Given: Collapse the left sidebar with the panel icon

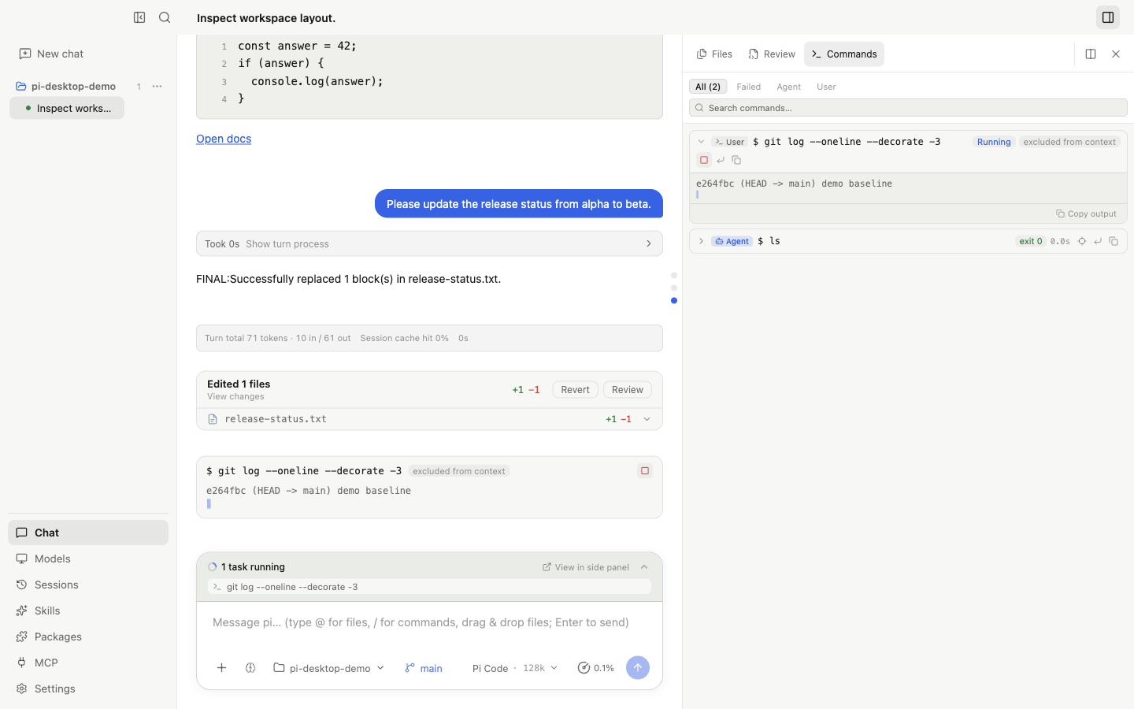Looking at the screenshot, I should (139, 17).
